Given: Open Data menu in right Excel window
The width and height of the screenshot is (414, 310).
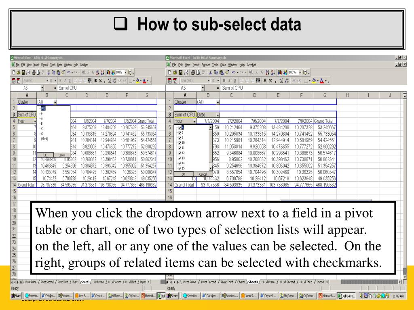Looking at the screenshot, I should pos(223,65).
